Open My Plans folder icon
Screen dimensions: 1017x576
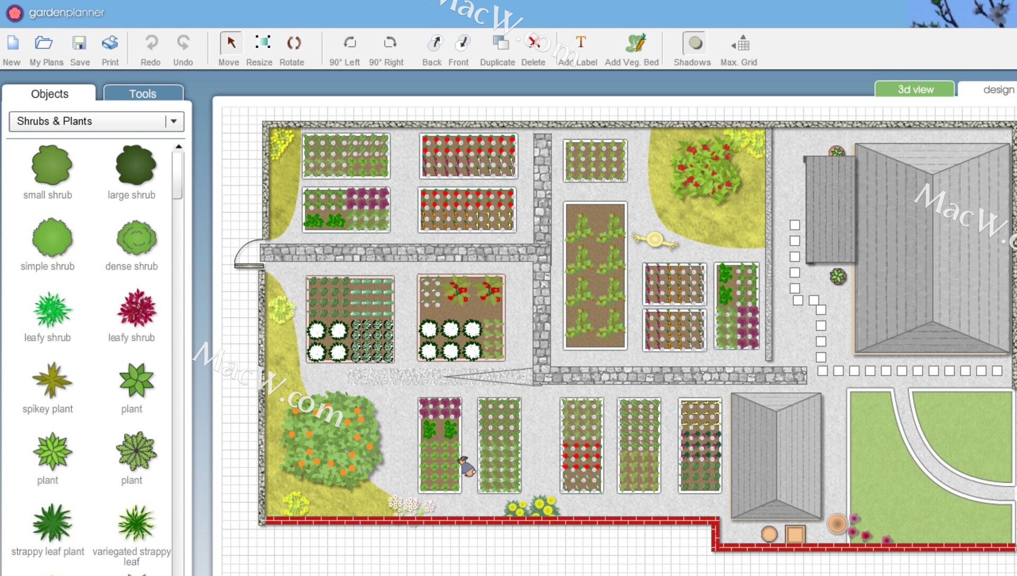tap(44, 43)
